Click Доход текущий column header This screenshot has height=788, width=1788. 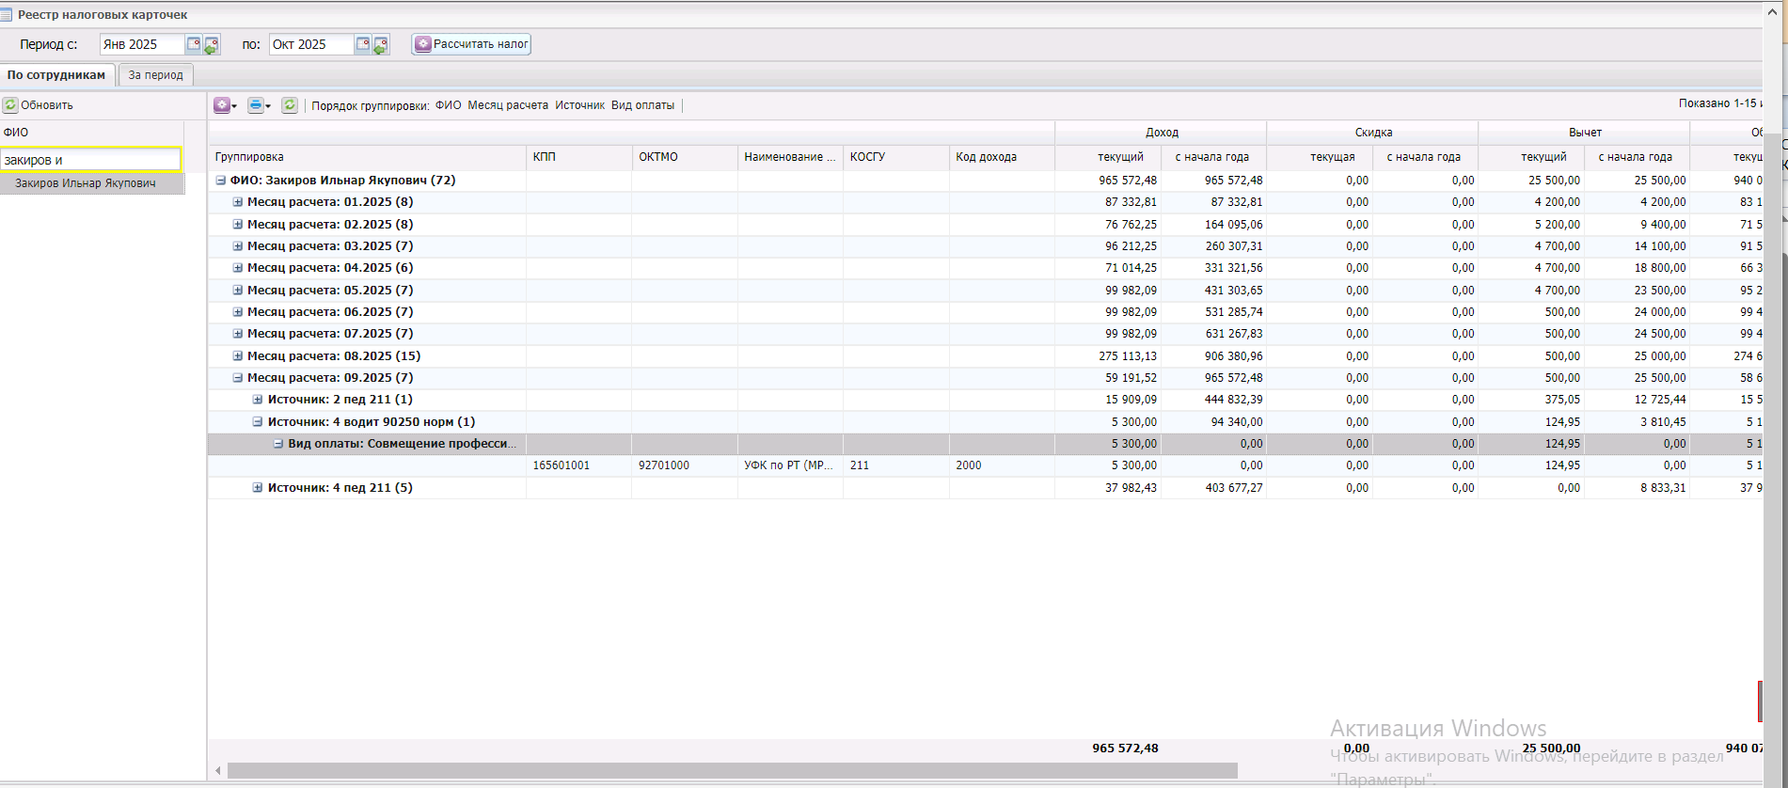point(1108,157)
